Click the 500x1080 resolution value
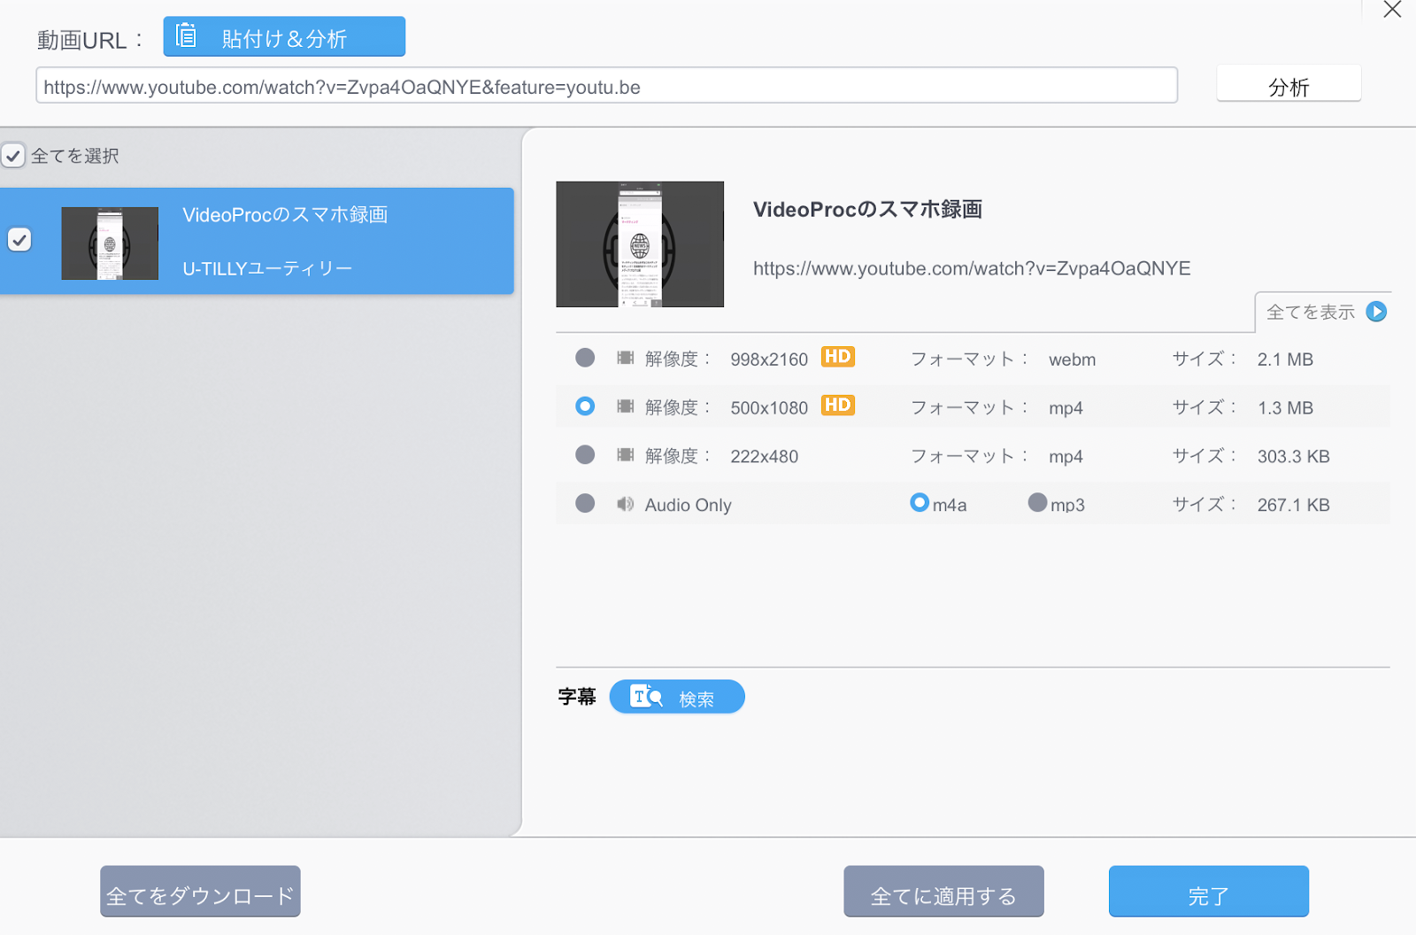 tap(769, 408)
